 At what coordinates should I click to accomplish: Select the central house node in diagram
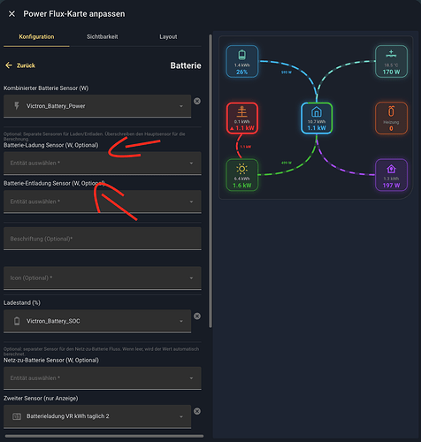coord(317,118)
